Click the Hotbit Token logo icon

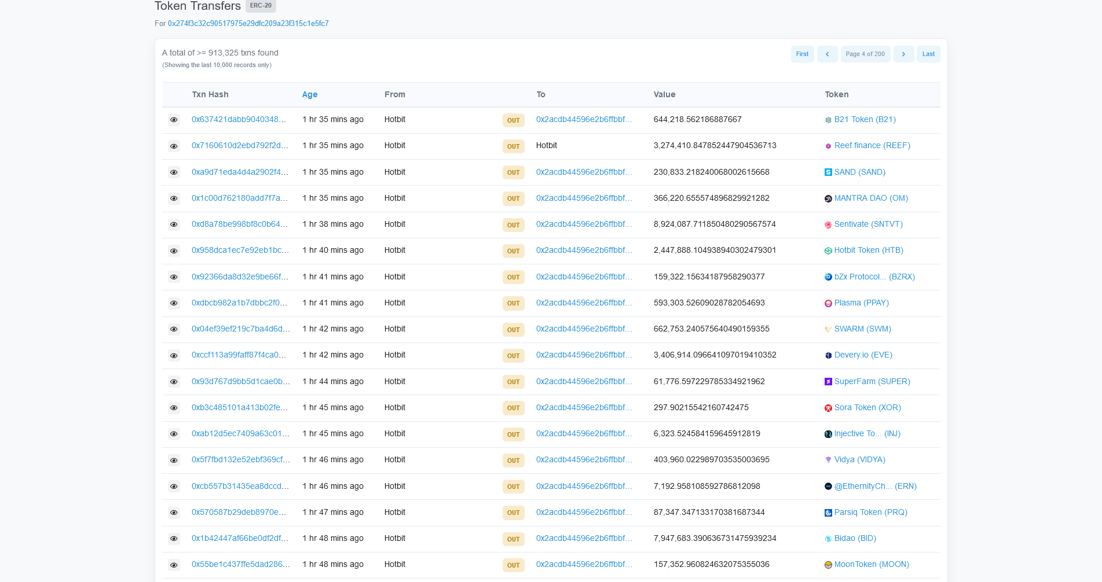828,251
